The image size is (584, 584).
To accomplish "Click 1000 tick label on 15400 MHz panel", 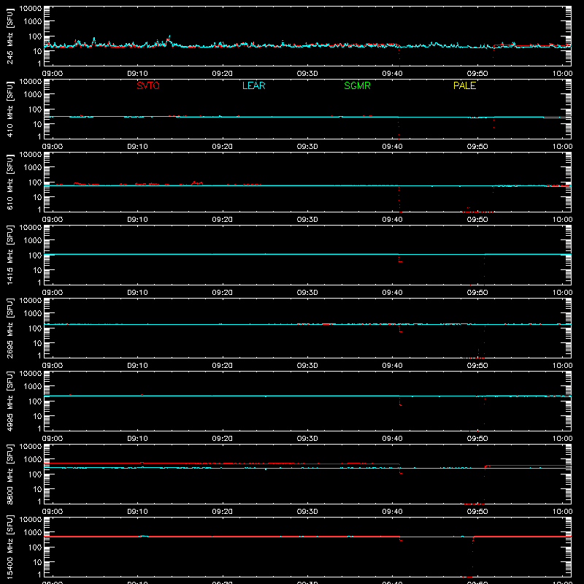I will 33,533.
